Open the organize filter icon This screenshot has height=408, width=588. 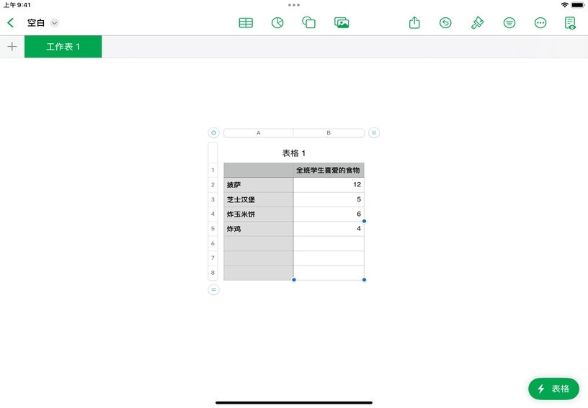pyautogui.click(x=509, y=23)
